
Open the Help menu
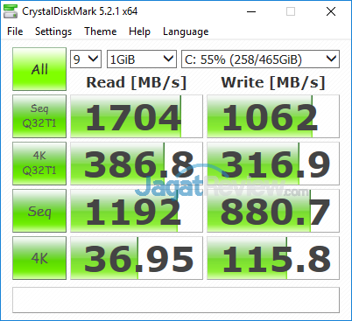coord(139,31)
